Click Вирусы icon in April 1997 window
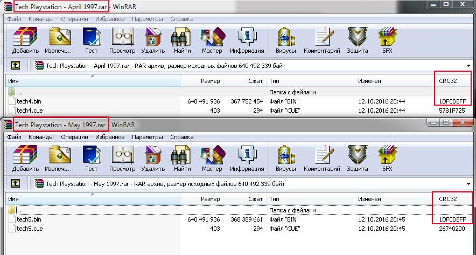476x255 pixels. tap(286, 37)
